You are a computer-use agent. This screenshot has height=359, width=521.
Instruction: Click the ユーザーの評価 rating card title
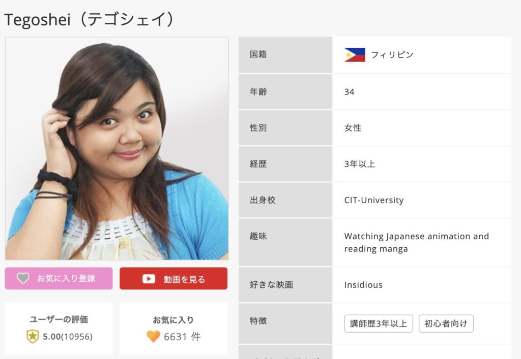[x=59, y=319]
